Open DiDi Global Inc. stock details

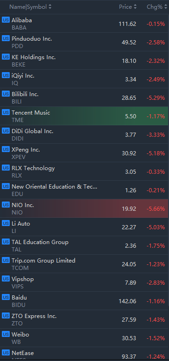click(x=84, y=135)
